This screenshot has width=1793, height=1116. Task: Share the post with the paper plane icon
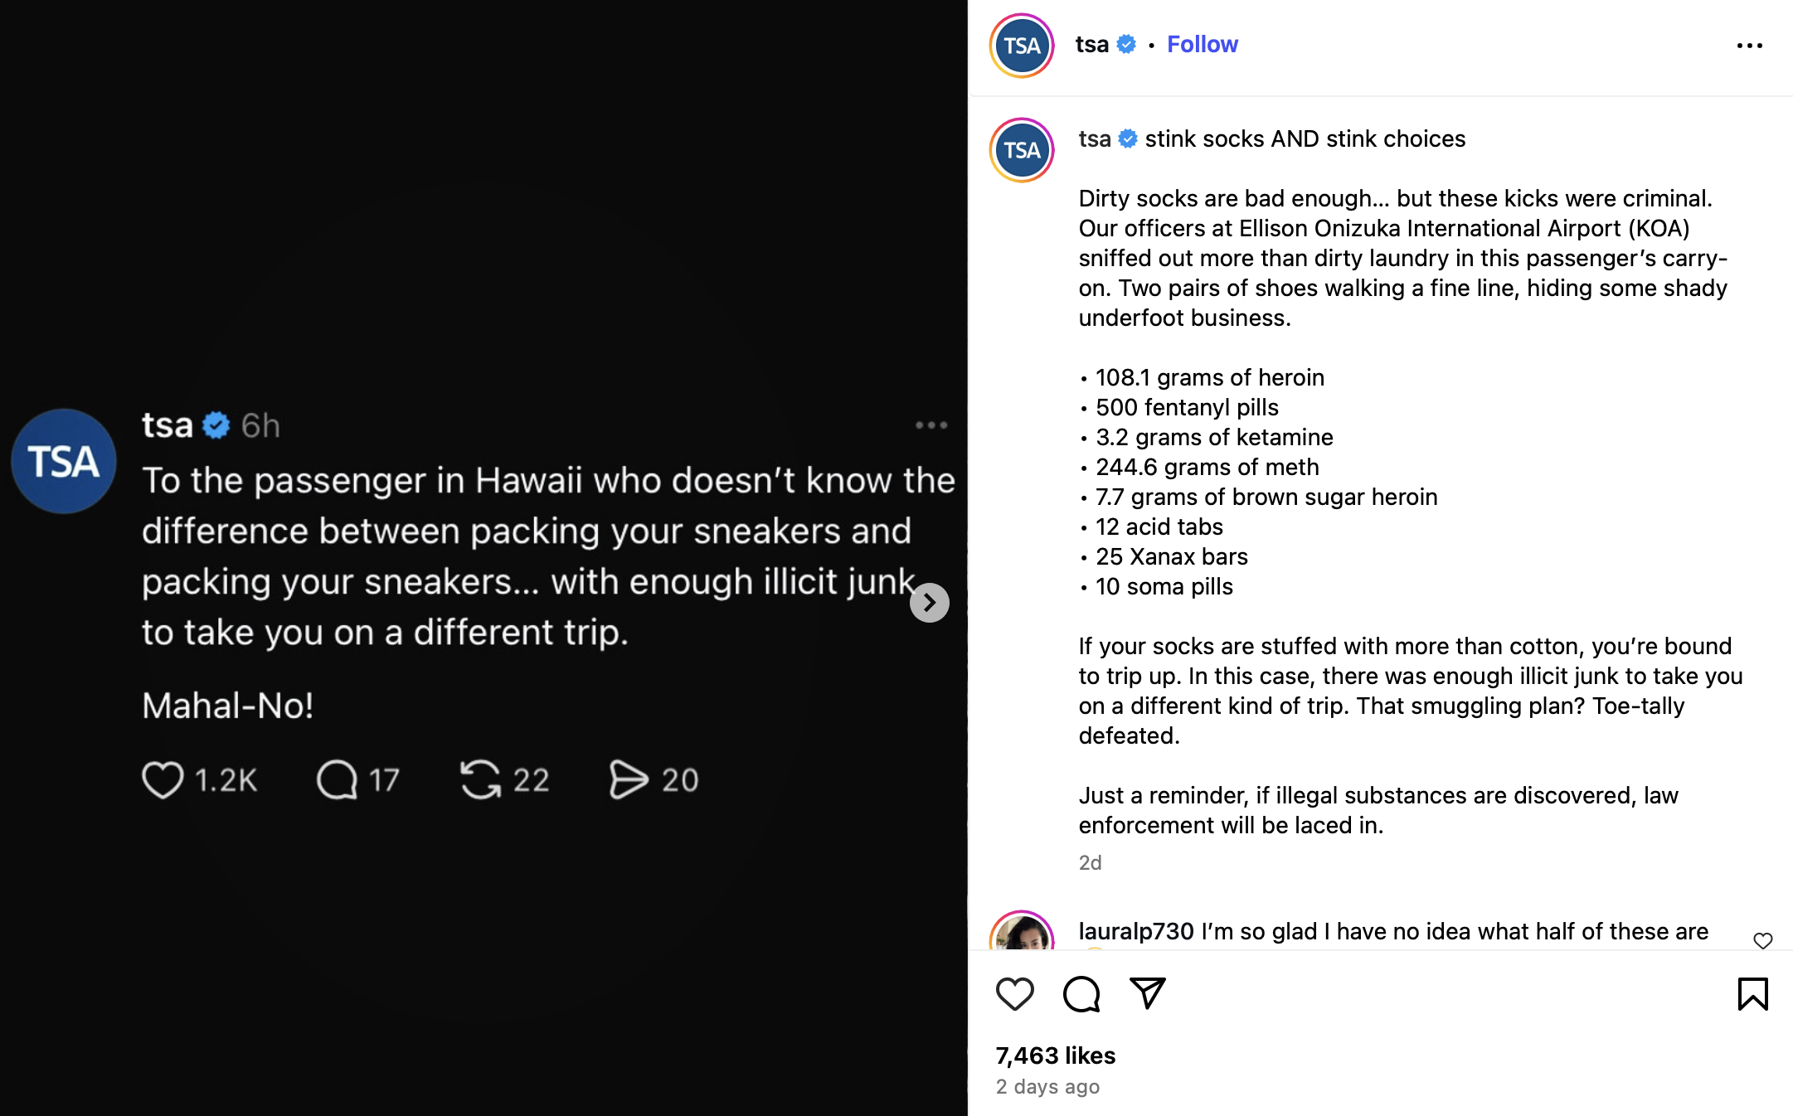coord(1148,993)
